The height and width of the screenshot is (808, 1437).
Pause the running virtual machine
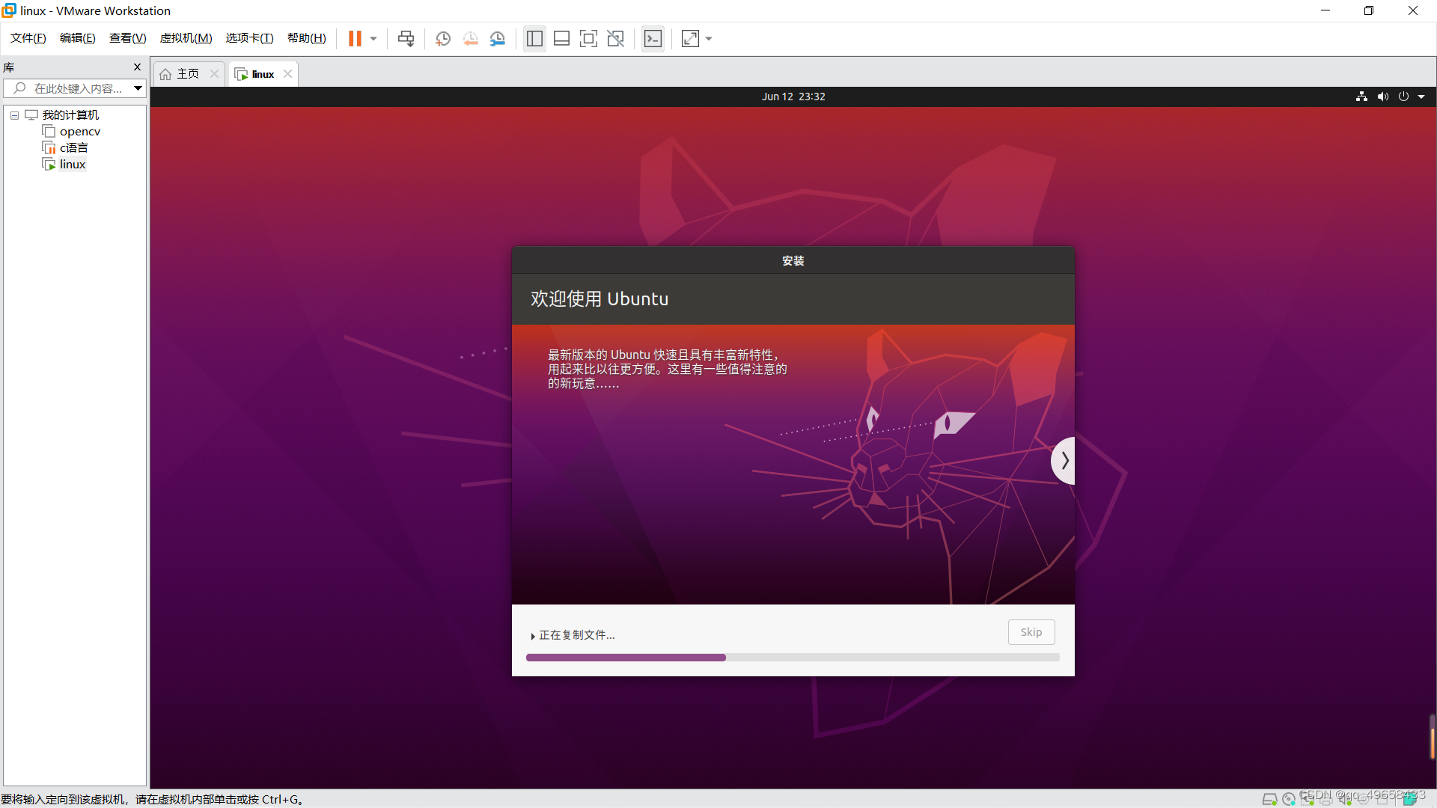click(356, 38)
